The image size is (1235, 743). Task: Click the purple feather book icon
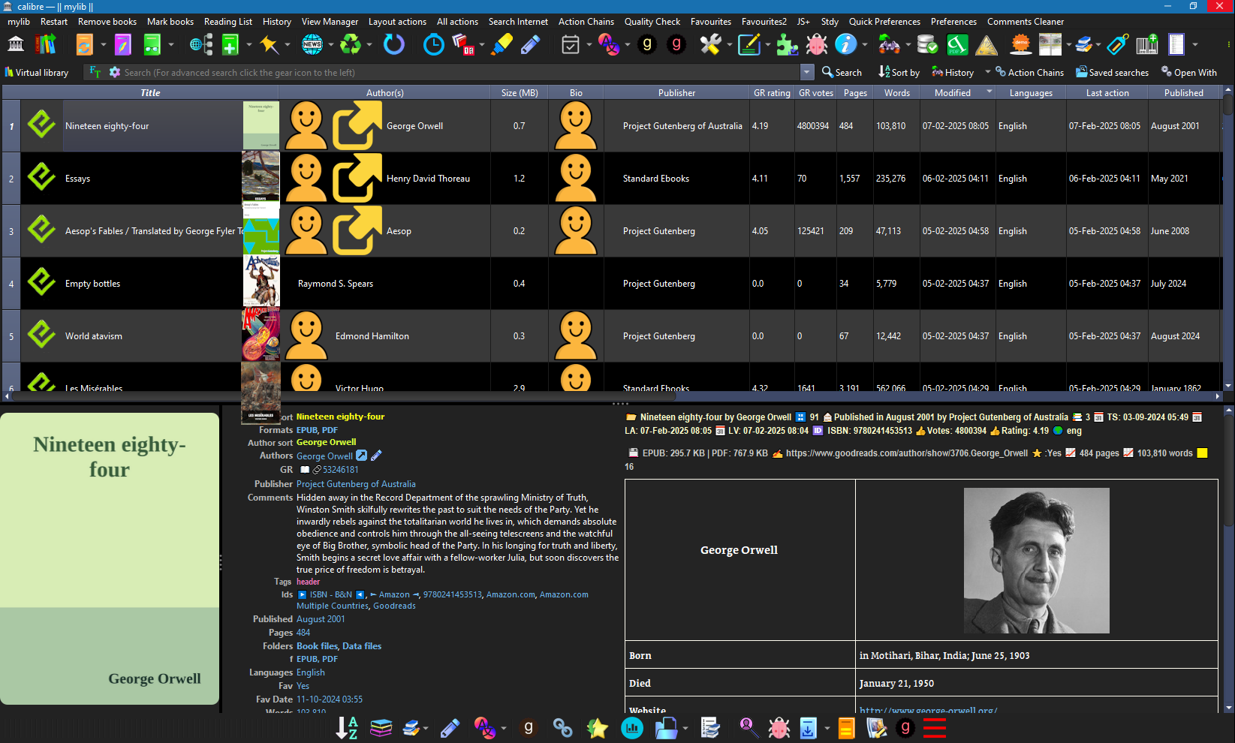(123, 45)
